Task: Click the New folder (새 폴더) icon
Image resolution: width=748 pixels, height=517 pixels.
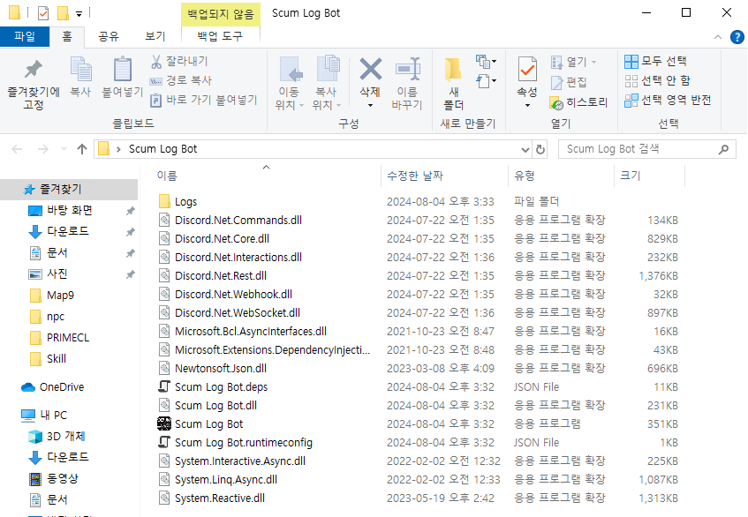Action: pos(453,70)
